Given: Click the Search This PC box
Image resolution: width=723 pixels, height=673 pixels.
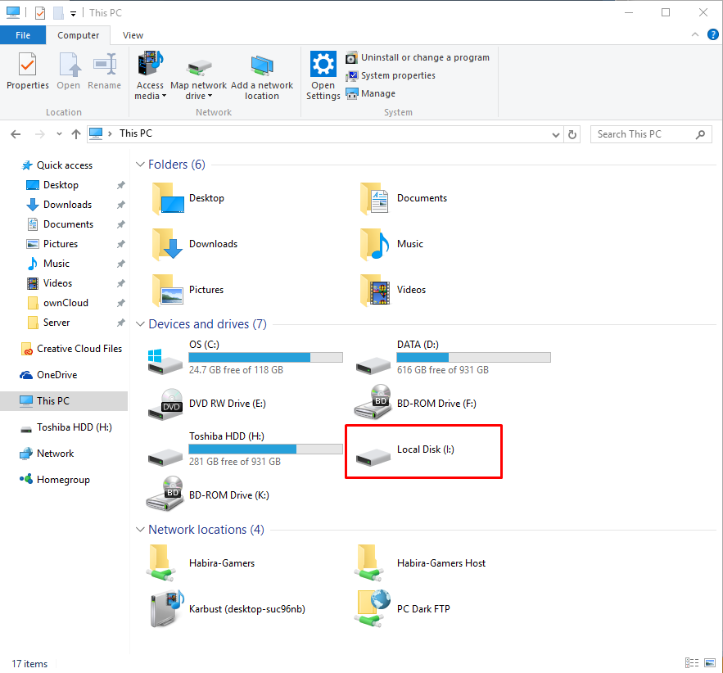Looking at the screenshot, I should point(650,134).
